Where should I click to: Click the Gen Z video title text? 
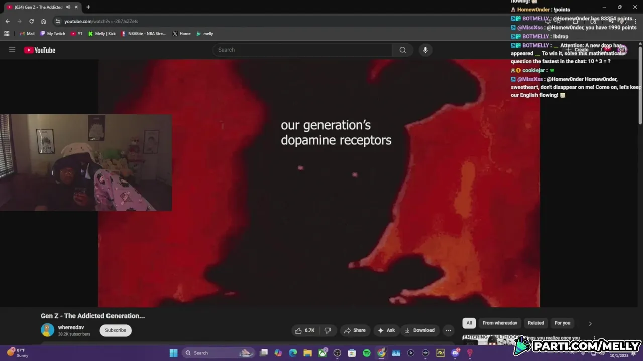[93, 316]
